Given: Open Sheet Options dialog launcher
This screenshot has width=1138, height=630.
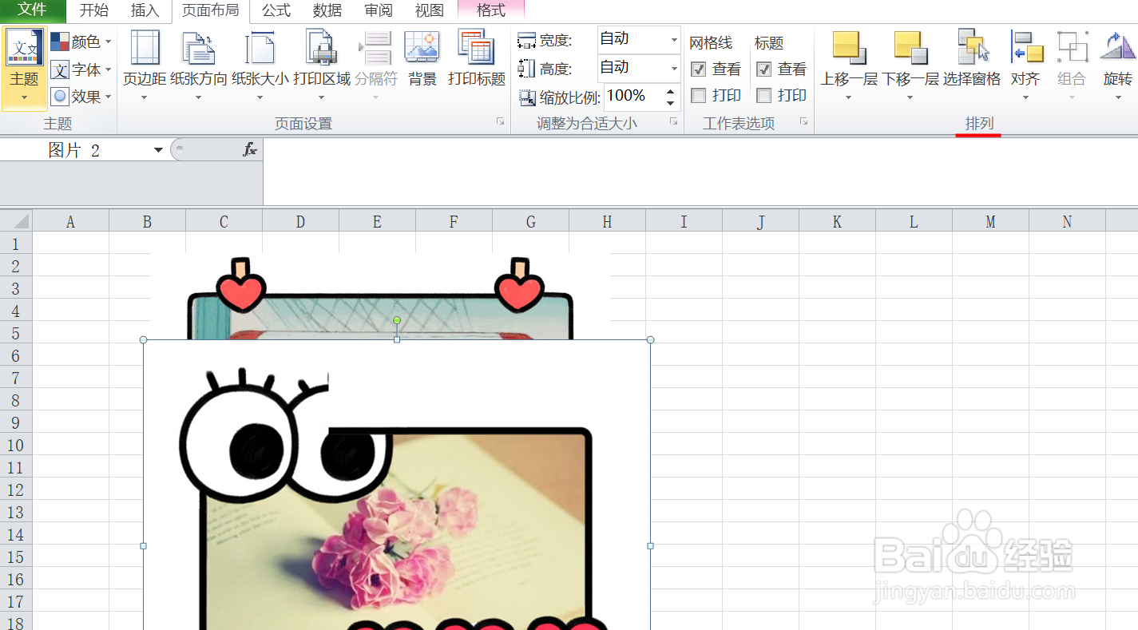Looking at the screenshot, I should [803, 121].
